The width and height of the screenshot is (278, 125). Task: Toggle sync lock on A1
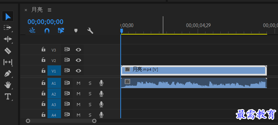tap(67, 83)
